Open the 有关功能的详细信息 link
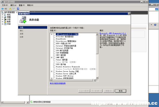 tap(58, 83)
